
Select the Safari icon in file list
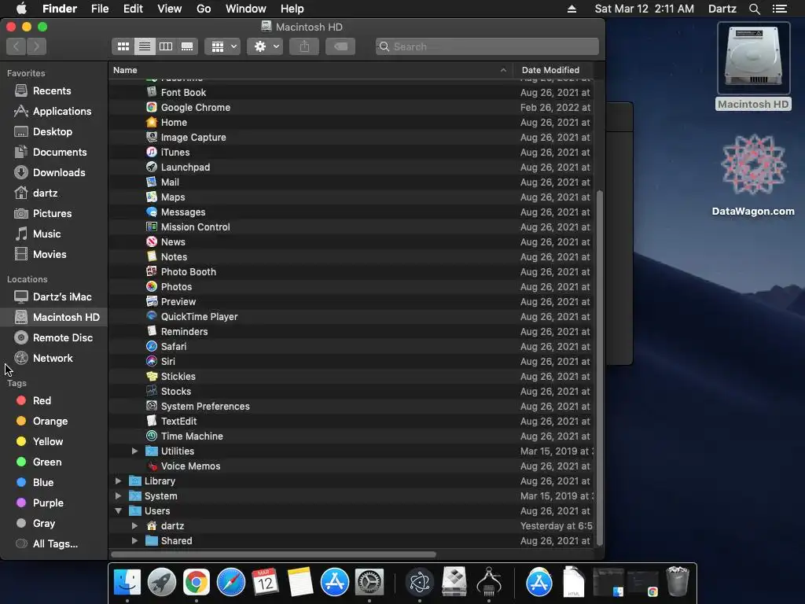(x=152, y=346)
